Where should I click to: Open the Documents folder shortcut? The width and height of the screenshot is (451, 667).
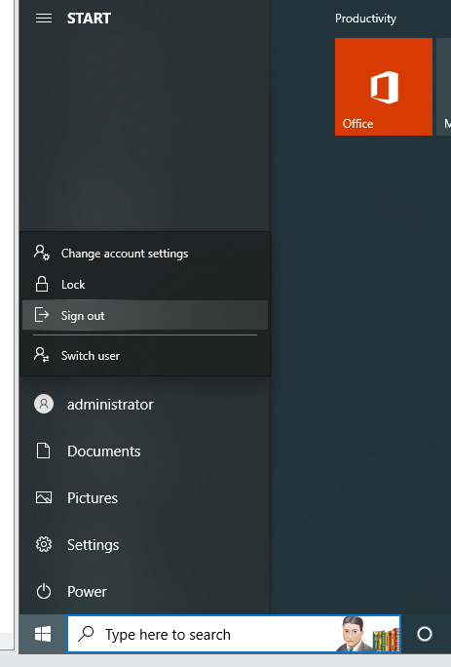144,451
